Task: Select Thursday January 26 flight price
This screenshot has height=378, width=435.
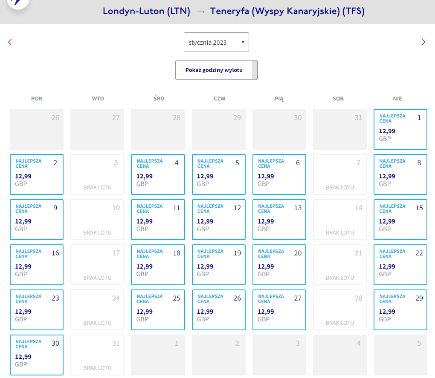Action: tap(219, 310)
